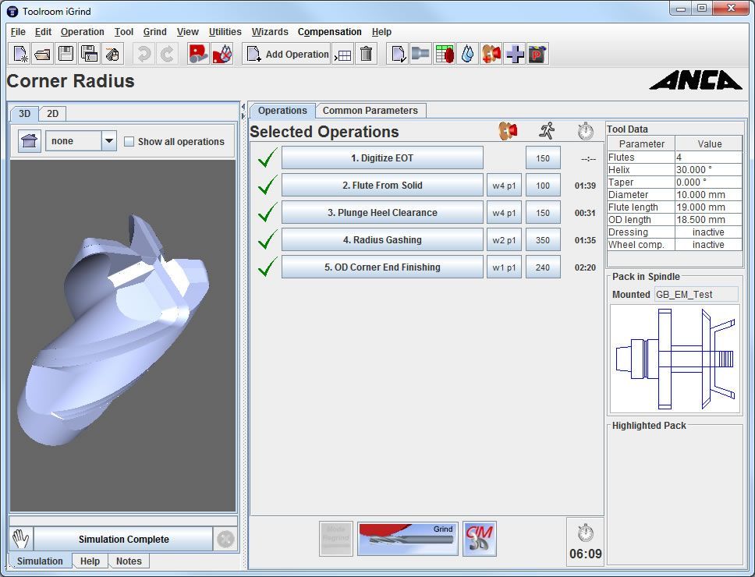Image resolution: width=755 pixels, height=577 pixels.
Task: Click the red P program icon
Action: [x=537, y=54]
